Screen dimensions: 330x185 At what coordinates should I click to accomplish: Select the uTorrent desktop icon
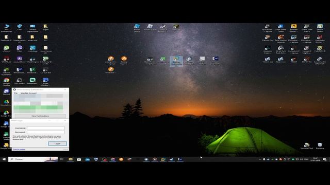[6, 49]
